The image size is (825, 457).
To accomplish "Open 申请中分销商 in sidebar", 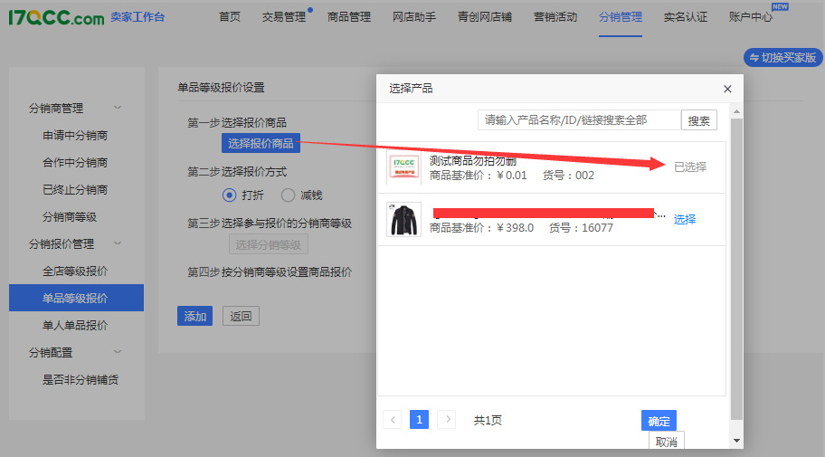I will point(75,136).
